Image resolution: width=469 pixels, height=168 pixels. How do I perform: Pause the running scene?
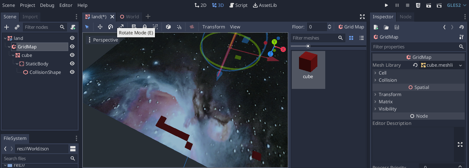[397, 5]
